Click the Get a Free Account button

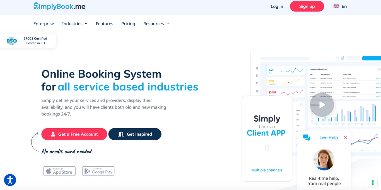tap(74, 134)
